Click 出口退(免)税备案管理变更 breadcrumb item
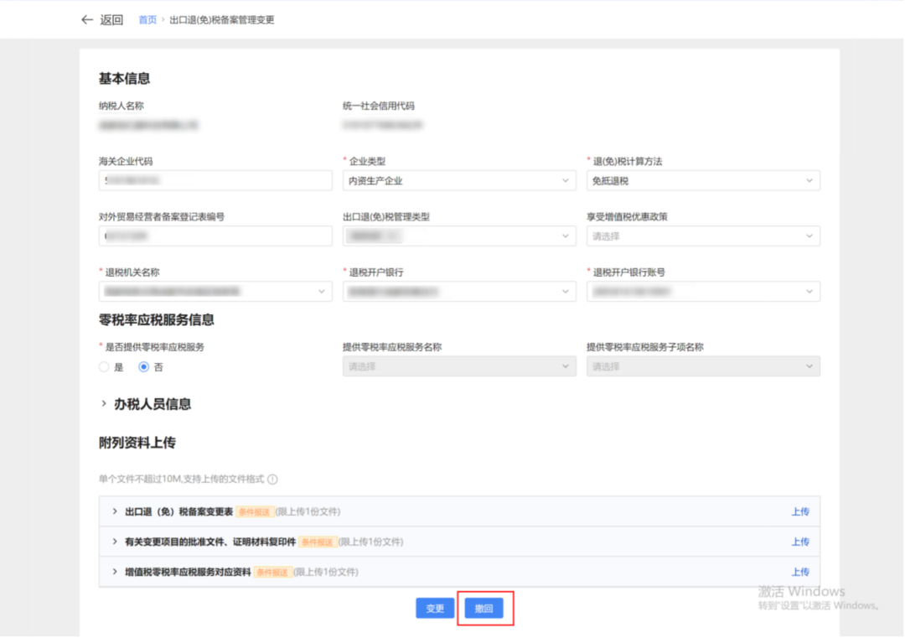Screen dimensions: 905x638 pyautogui.click(x=222, y=20)
